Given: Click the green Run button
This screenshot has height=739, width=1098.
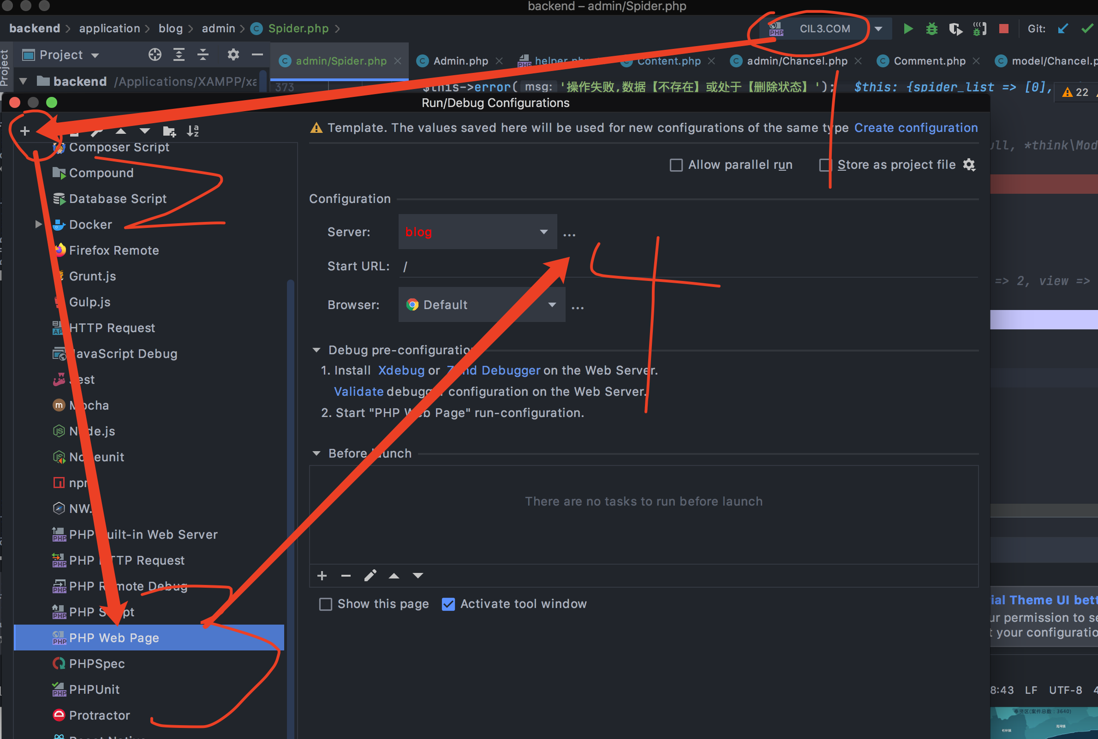Looking at the screenshot, I should (x=908, y=29).
